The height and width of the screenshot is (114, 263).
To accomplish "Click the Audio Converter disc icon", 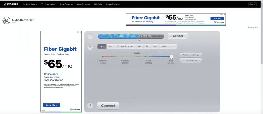I will pyautogui.click(x=6, y=20).
